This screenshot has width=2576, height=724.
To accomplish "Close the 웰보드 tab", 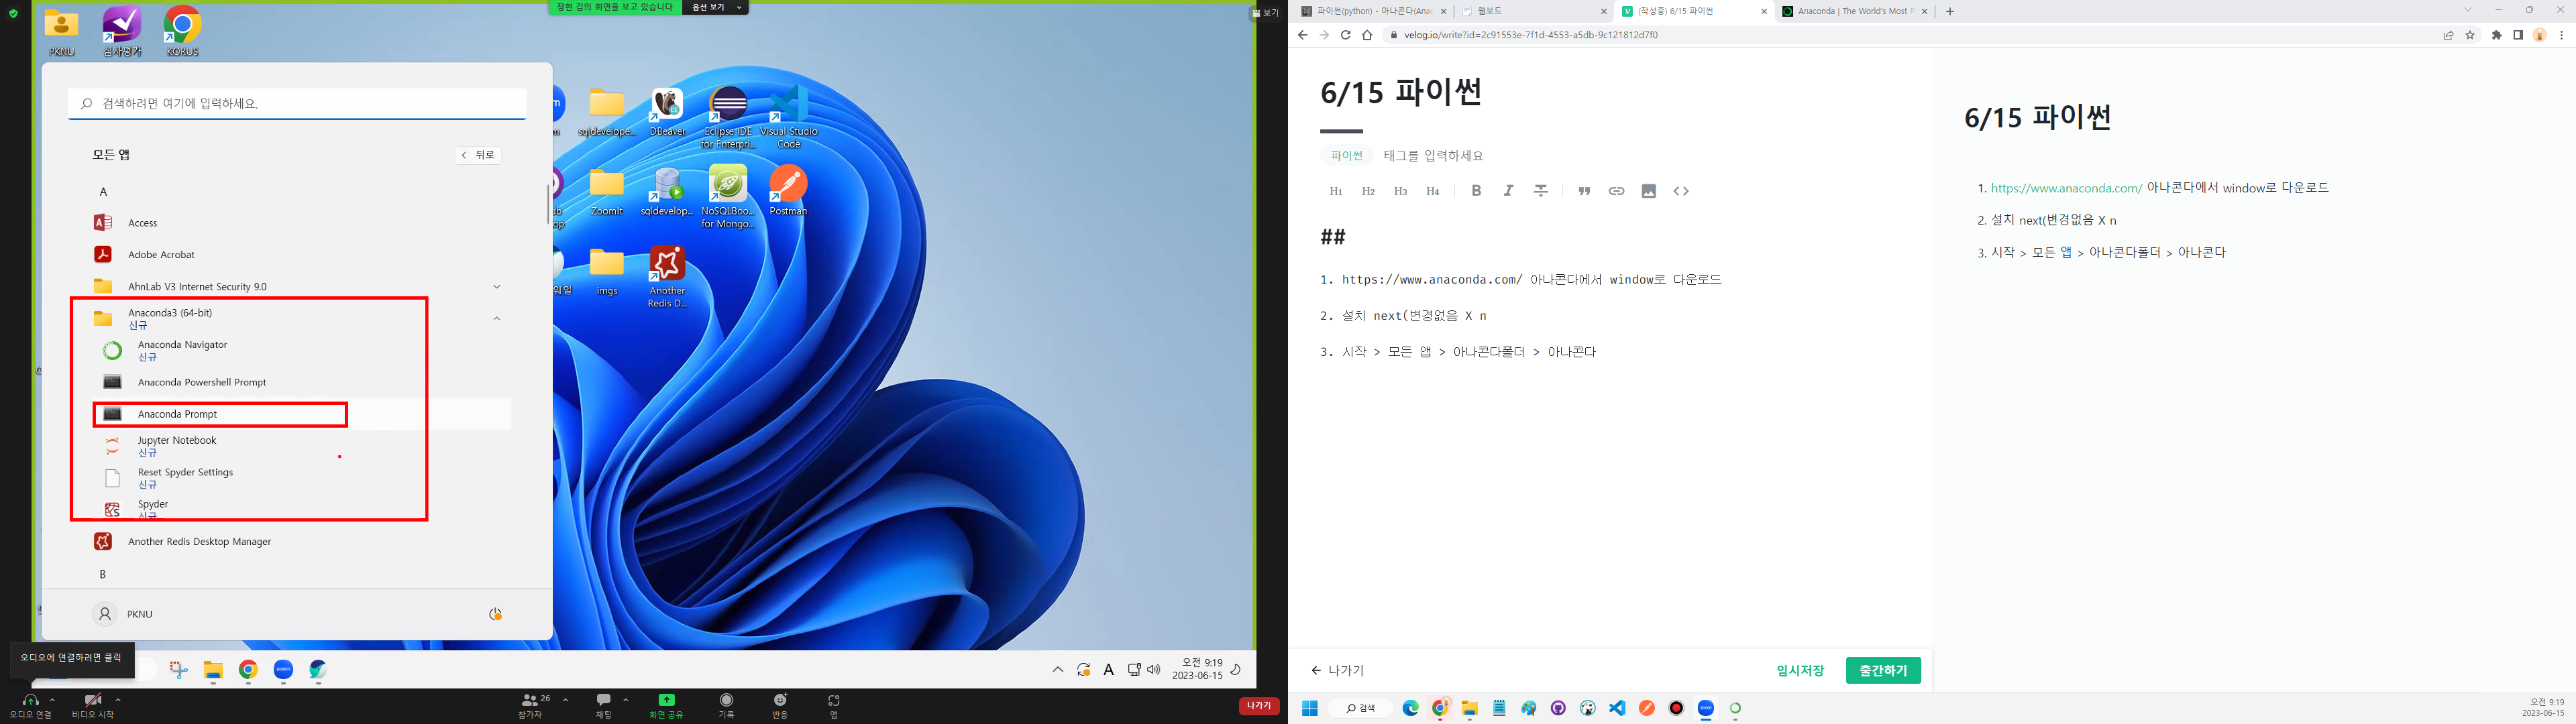I will click(x=1604, y=11).
